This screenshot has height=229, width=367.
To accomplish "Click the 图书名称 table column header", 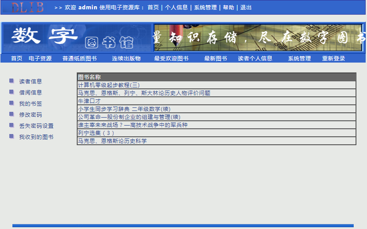I will pyautogui.click(x=90, y=77).
